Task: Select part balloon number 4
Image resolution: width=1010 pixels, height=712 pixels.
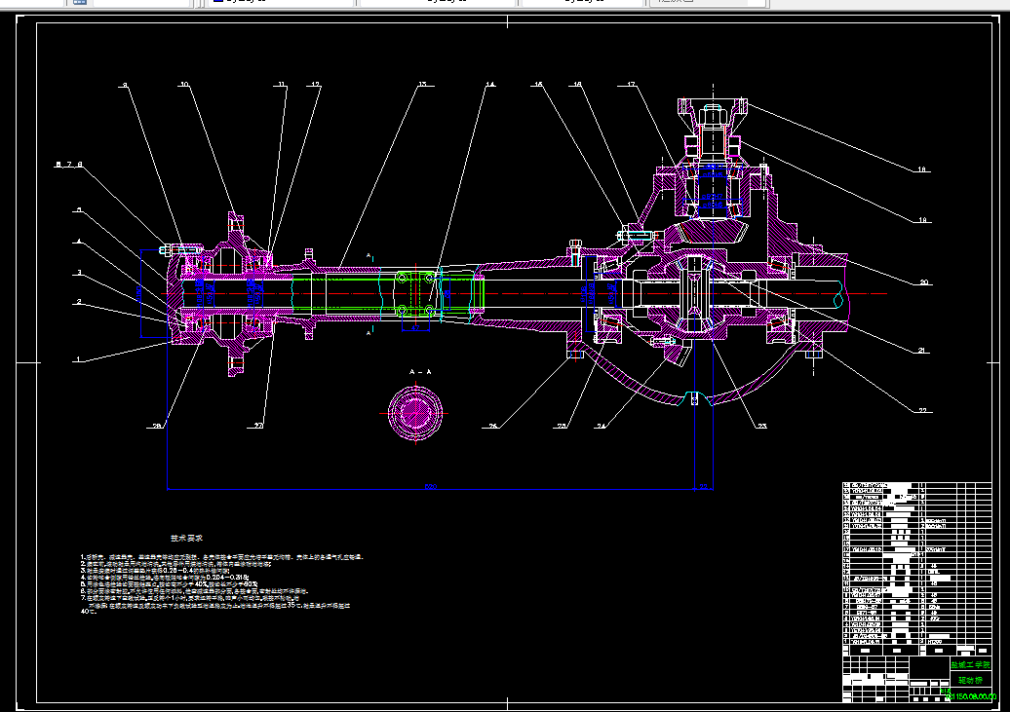Action: (79, 242)
